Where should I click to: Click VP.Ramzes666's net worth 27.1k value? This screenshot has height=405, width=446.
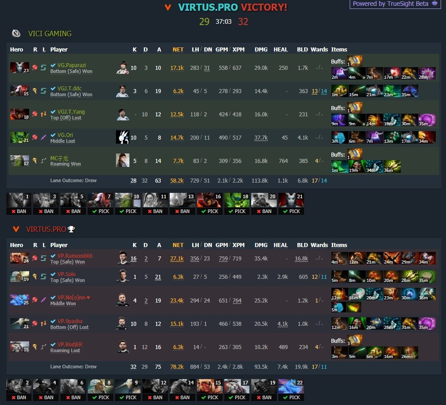[x=176, y=258]
